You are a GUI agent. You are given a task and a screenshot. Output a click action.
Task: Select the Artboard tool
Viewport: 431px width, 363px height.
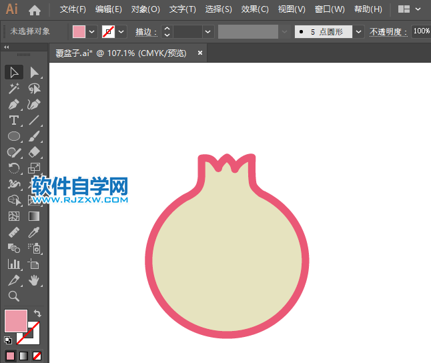click(x=34, y=264)
